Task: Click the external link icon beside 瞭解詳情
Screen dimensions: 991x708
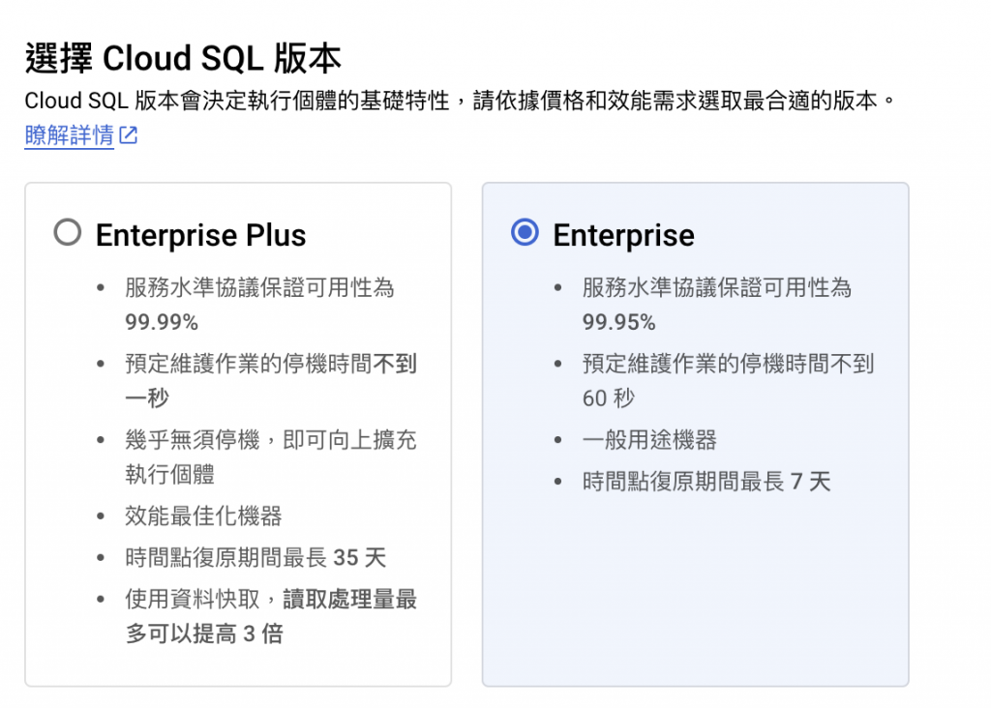Action: [x=129, y=136]
